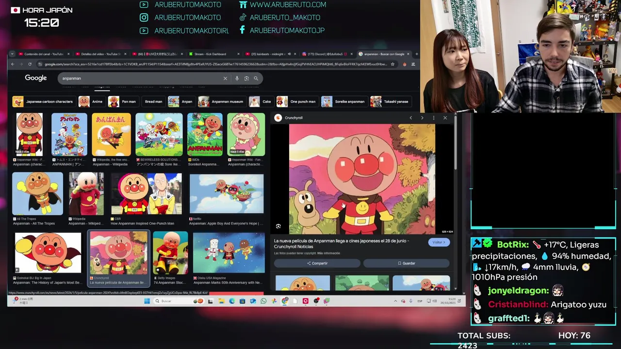Viewport: 621px width, 349px height.
Task: Open the preview panel three-dot options menu
Action: point(434,118)
